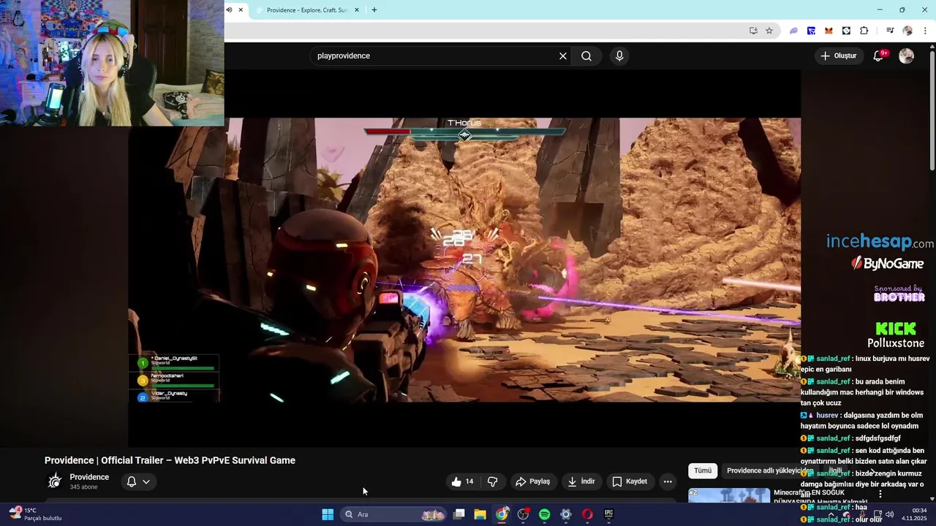
Task: Select the Tümü filter chip
Action: 703,471
